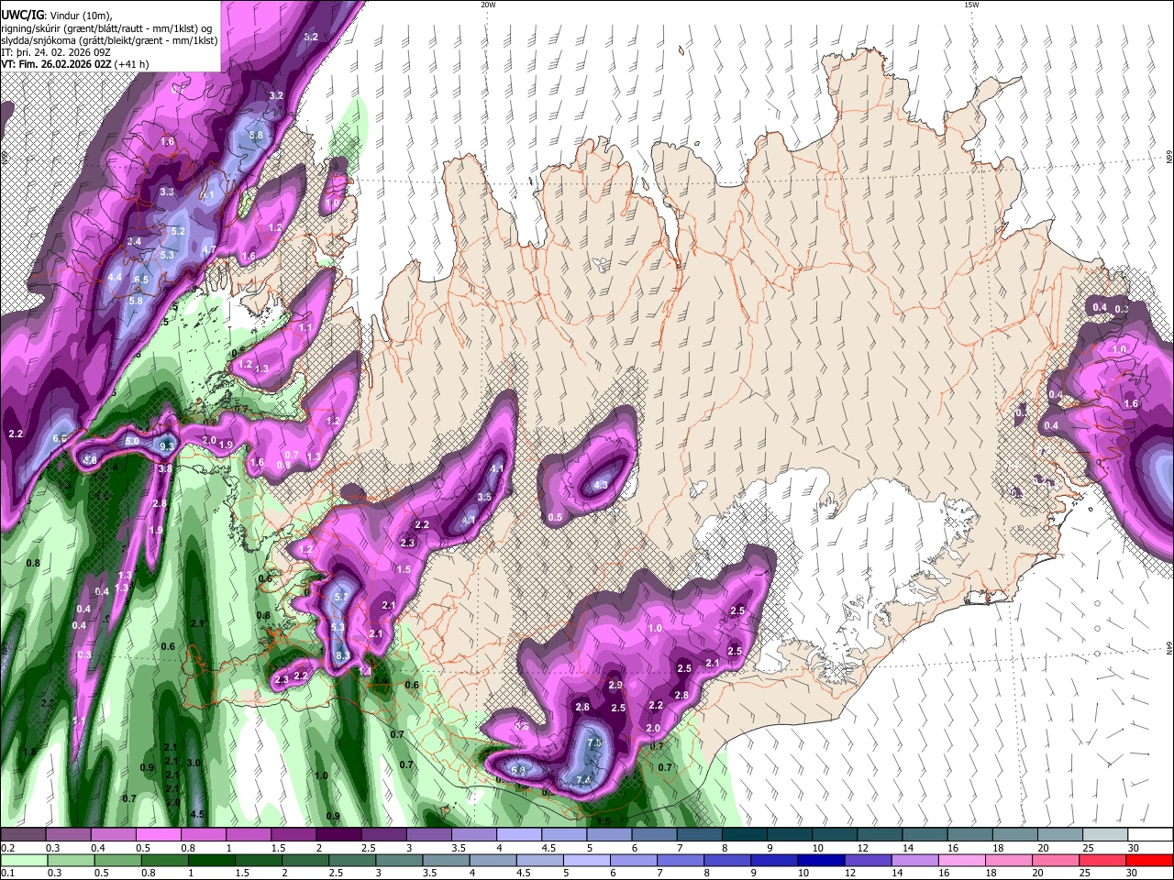Viewport: 1174px width, 880px height.
Task: Click the '5.0' precipitation value on the map
Action: (x=132, y=441)
